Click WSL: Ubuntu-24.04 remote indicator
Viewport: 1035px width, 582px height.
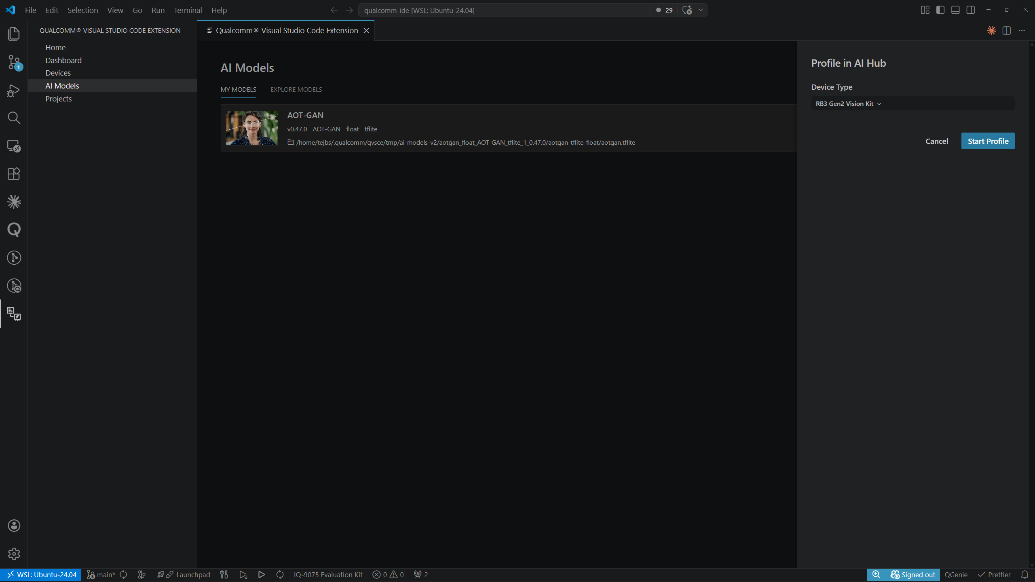[41, 575]
